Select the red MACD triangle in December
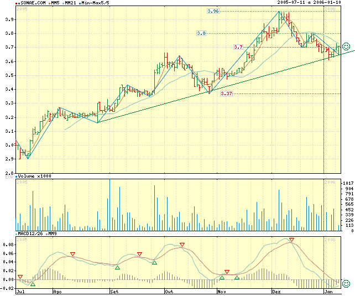The width and height of the screenshot is (355, 296). coord(291,240)
